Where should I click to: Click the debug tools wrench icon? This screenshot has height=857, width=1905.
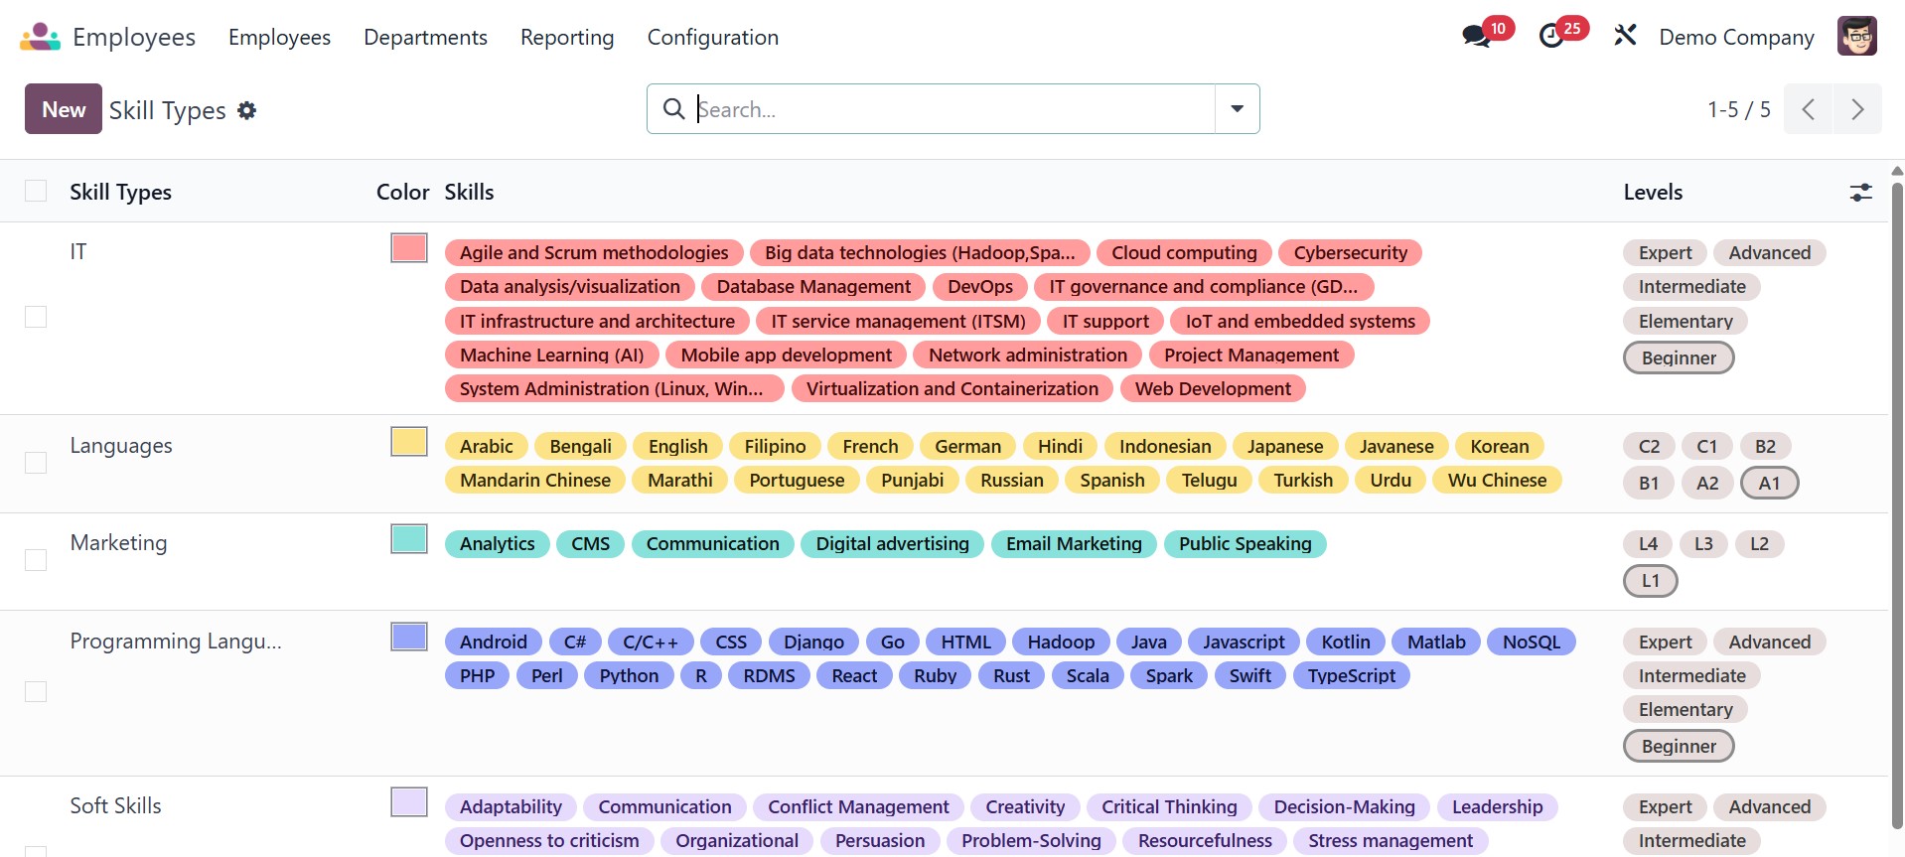pyautogui.click(x=1625, y=37)
